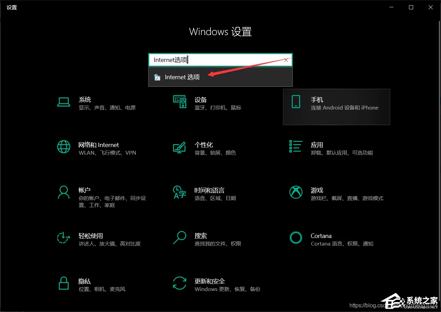The image size is (441, 312).
Task: Open the Personalization (个性化) brush icon
Action: tap(179, 147)
